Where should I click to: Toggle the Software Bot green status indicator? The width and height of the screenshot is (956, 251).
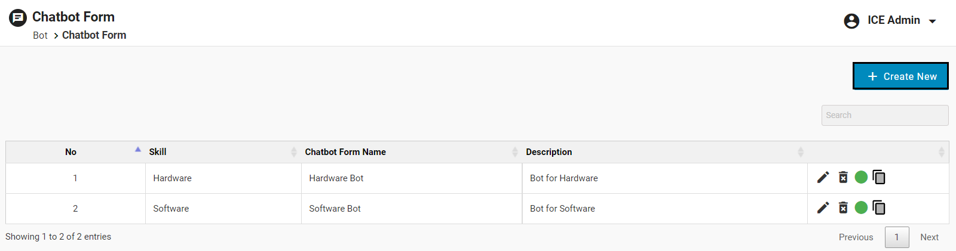click(x=861, y=207)
